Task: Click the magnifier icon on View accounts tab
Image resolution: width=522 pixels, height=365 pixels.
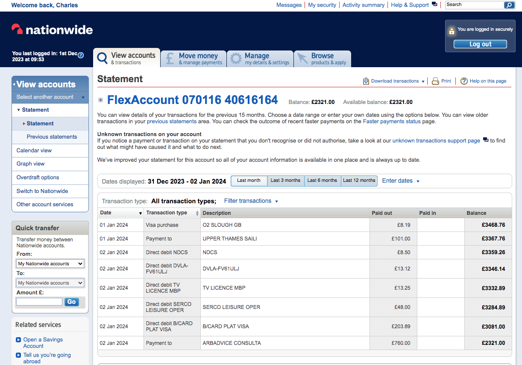Action: pyautogui.click(x=102, y=58)
